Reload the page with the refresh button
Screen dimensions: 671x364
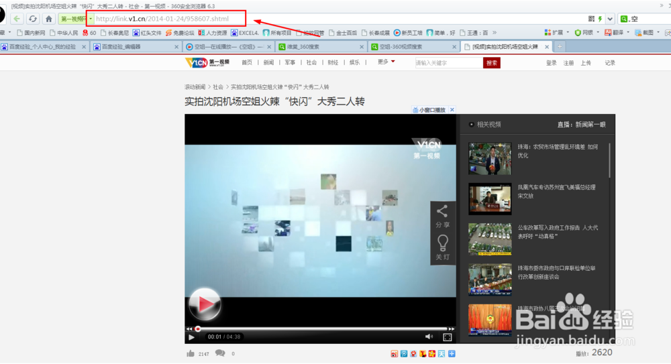tap(32, 19)
